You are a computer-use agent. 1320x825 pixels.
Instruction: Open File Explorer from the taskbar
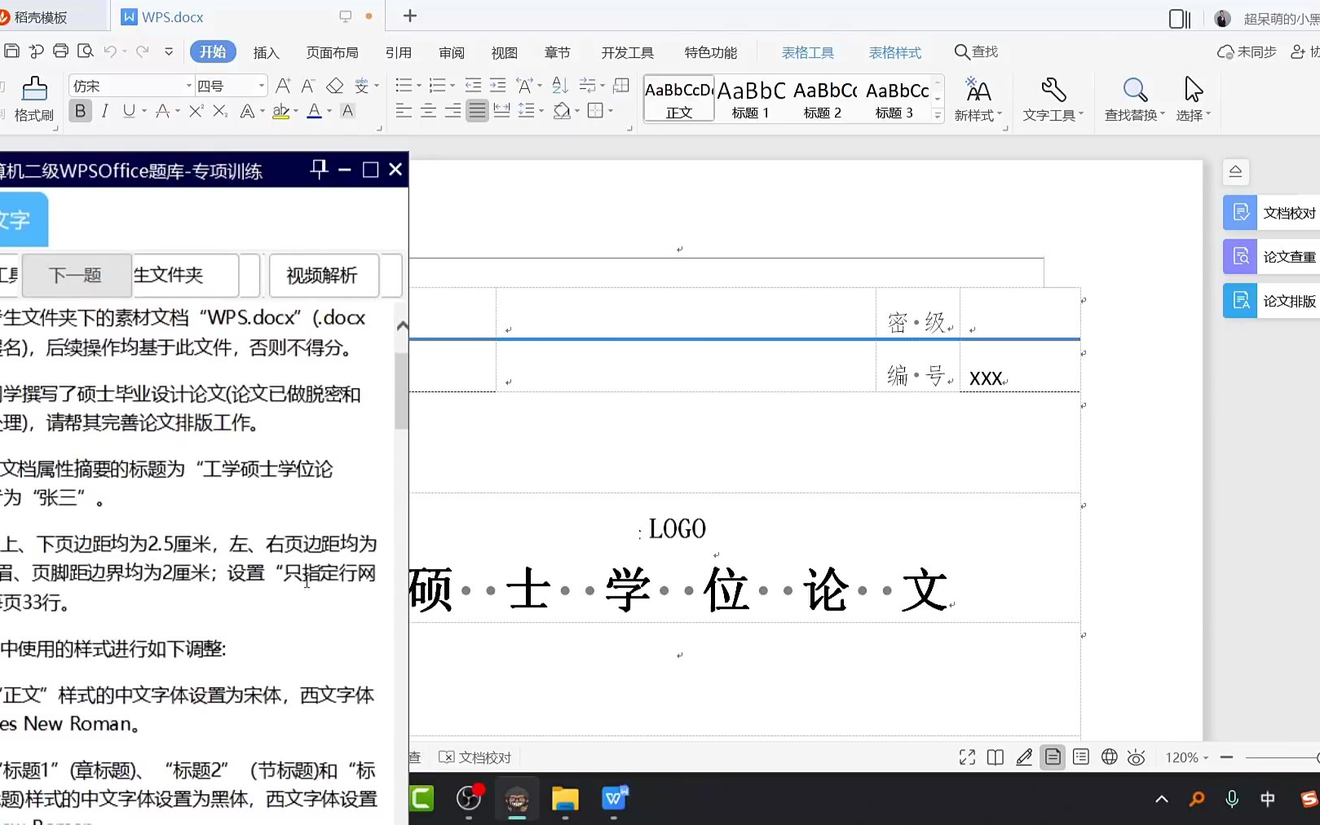pos(564,799)
